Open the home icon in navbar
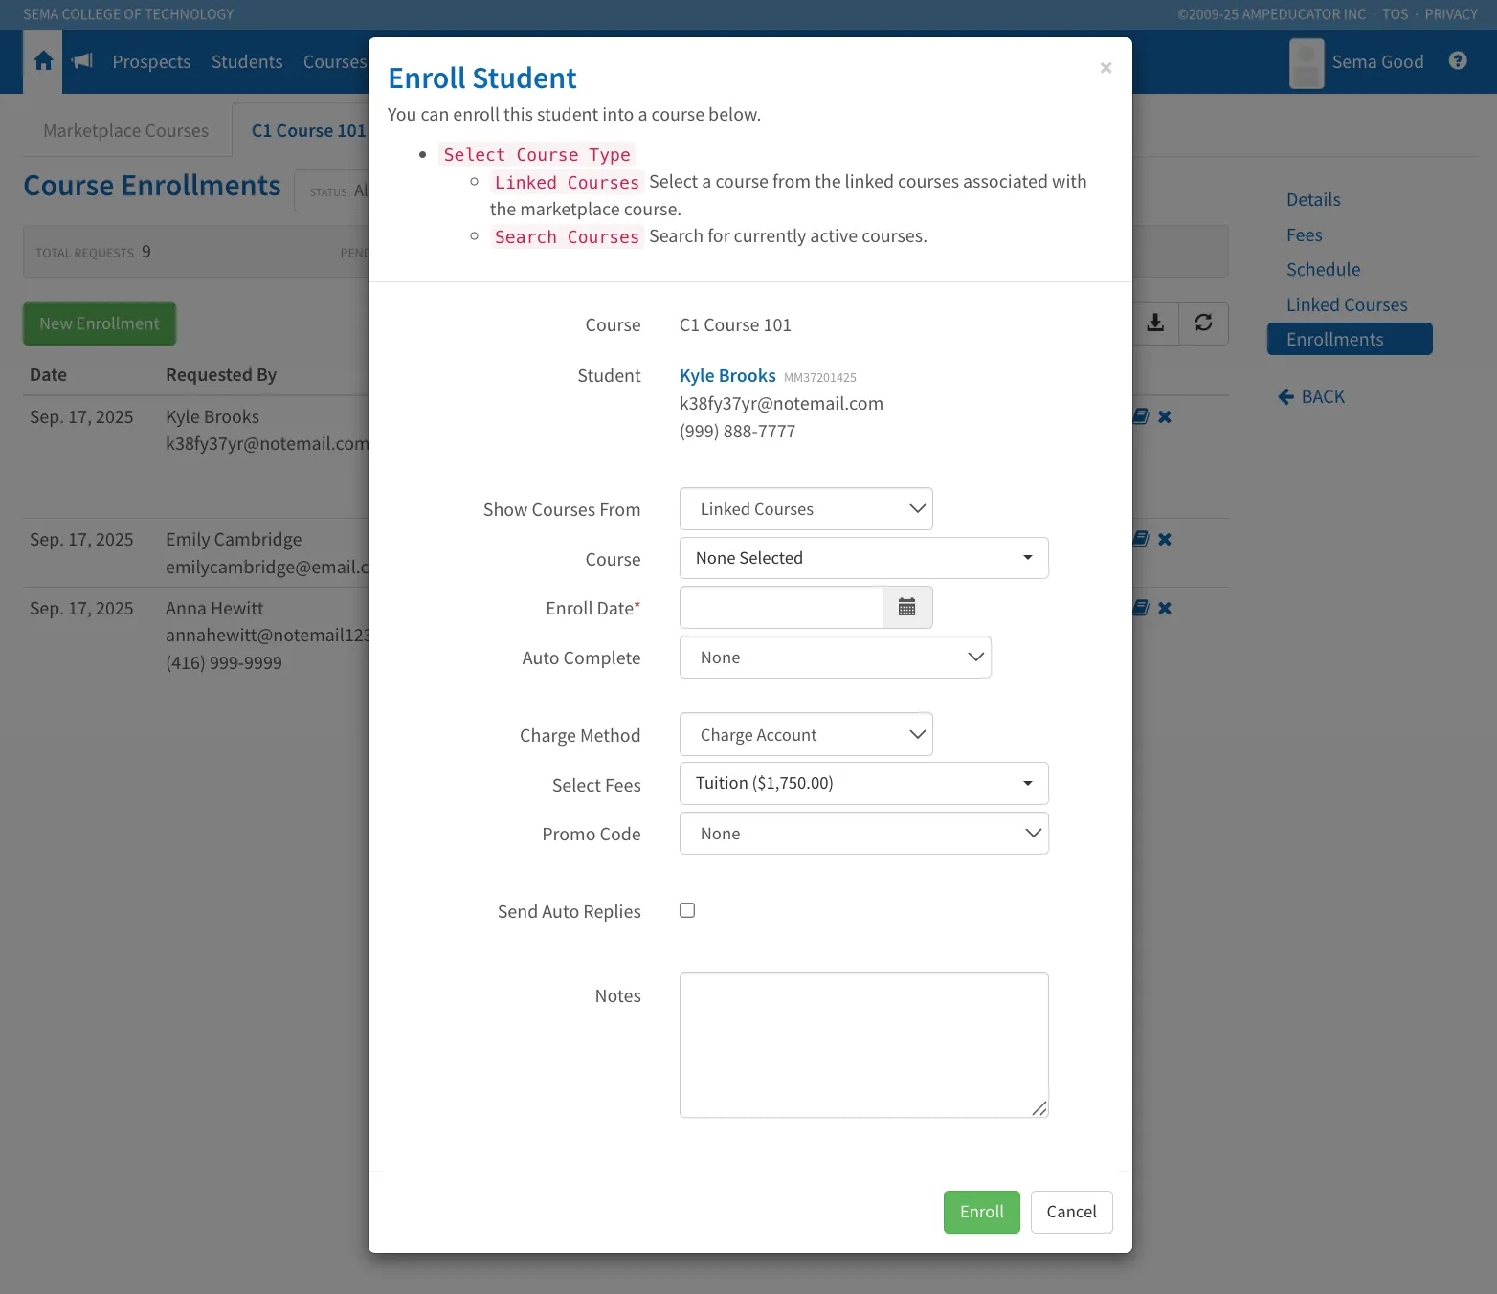The width and height of the screenshot is (1497, 1294). coord(43,61)
